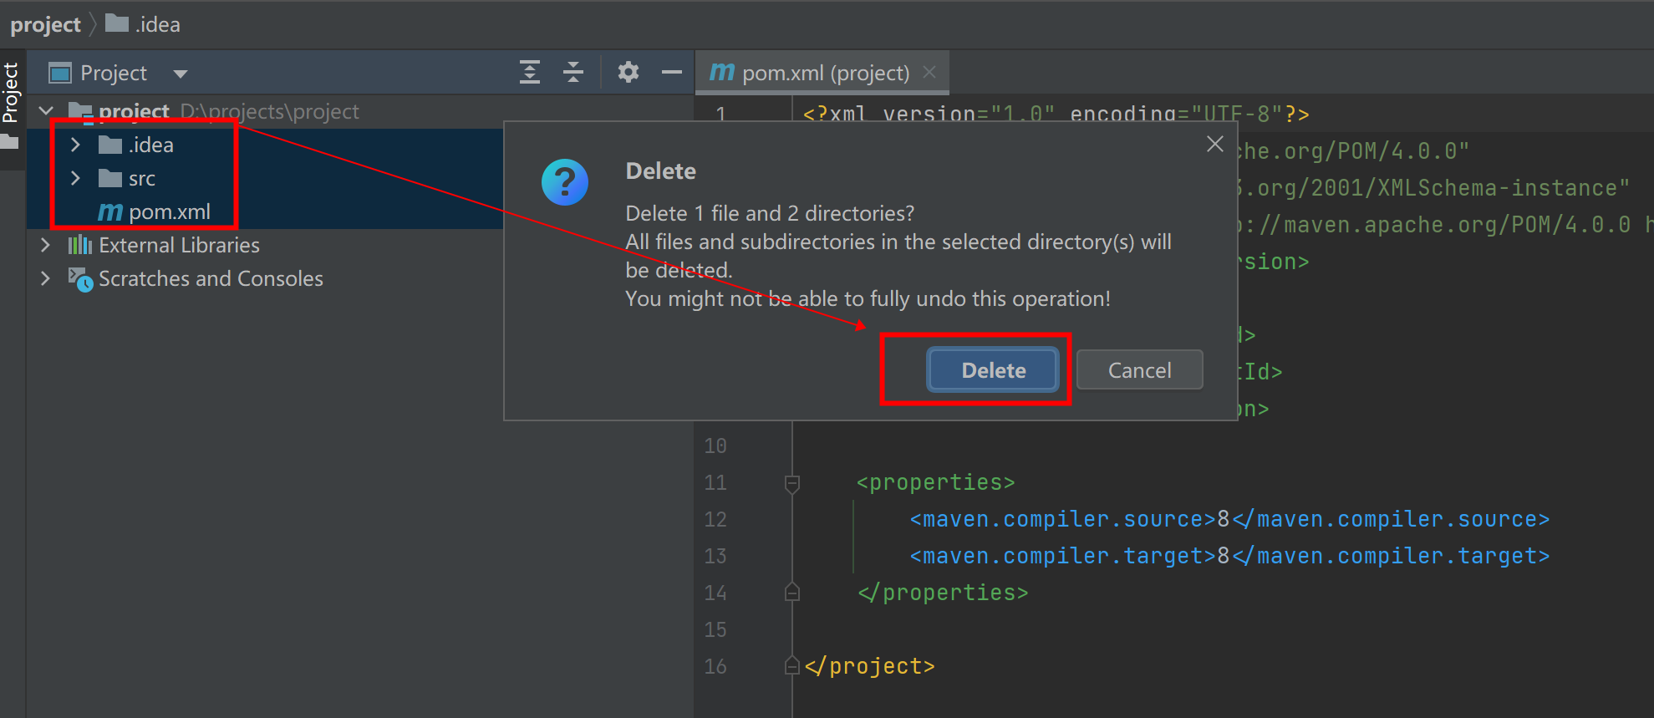Open Project panel gear settings
This screenshot has width=1654, height=718.
[x=629, y=73]
